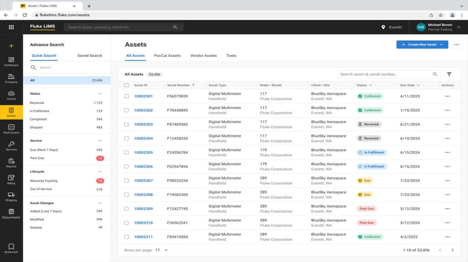Click the yellow plus add icon
468x262 pixels.
click(11, 46)
